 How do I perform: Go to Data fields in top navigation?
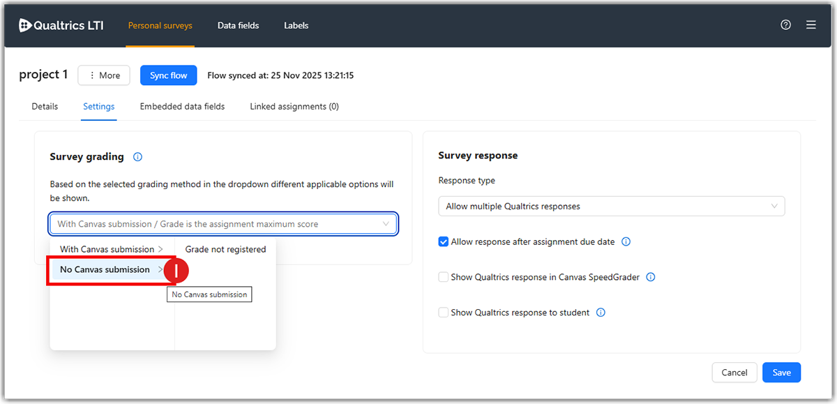pyautogui.click(x=238, y=26)
